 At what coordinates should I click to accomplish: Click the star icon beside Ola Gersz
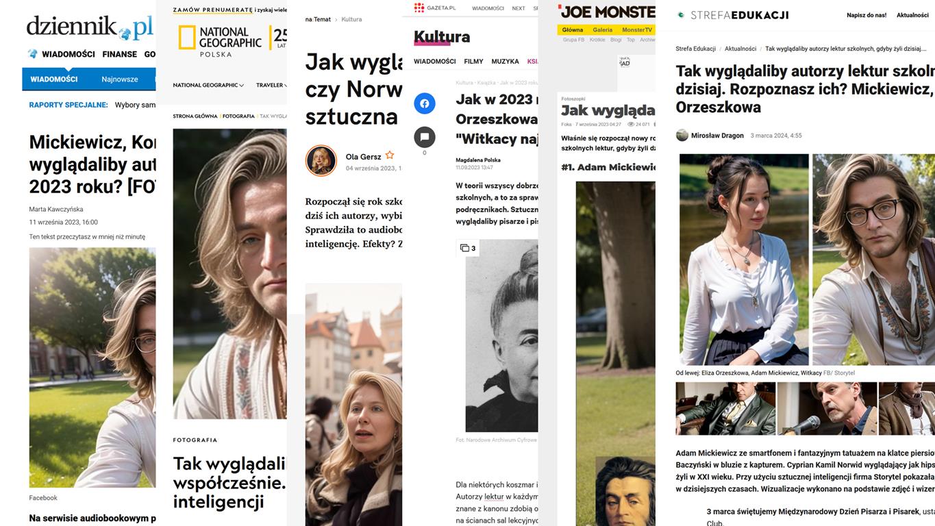pyautogui.click(x=390, y=155)
